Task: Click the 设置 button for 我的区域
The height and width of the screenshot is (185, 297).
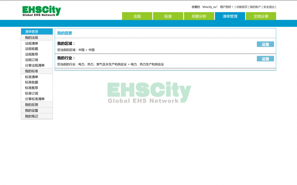Action: click(265, 44)
